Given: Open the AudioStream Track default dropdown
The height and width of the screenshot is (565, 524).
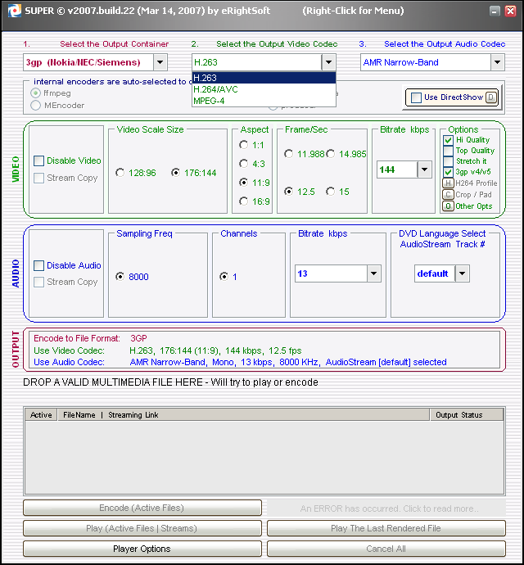Looking at the screenshot, I should point(462,273).
